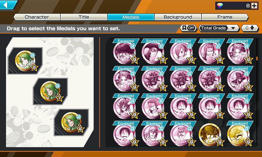Image resolution: width=262 pixels, height=157 pixels.
Task: Toggle ascending/descending sort order arrows
Action: click(x=250, y=28)
